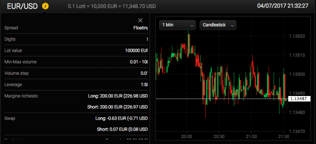Image resolution: width=316 pixels, height=144 pixels.
Task: Click the Swap row label
Action: pos(9,118)
